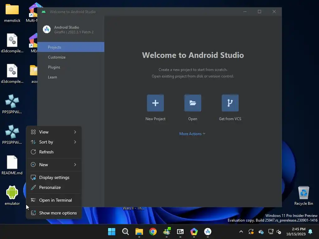The height and width of the screenshot is (239, 319).
Task: Expand the Sort by submenu arrow
Action: (75, 142)
